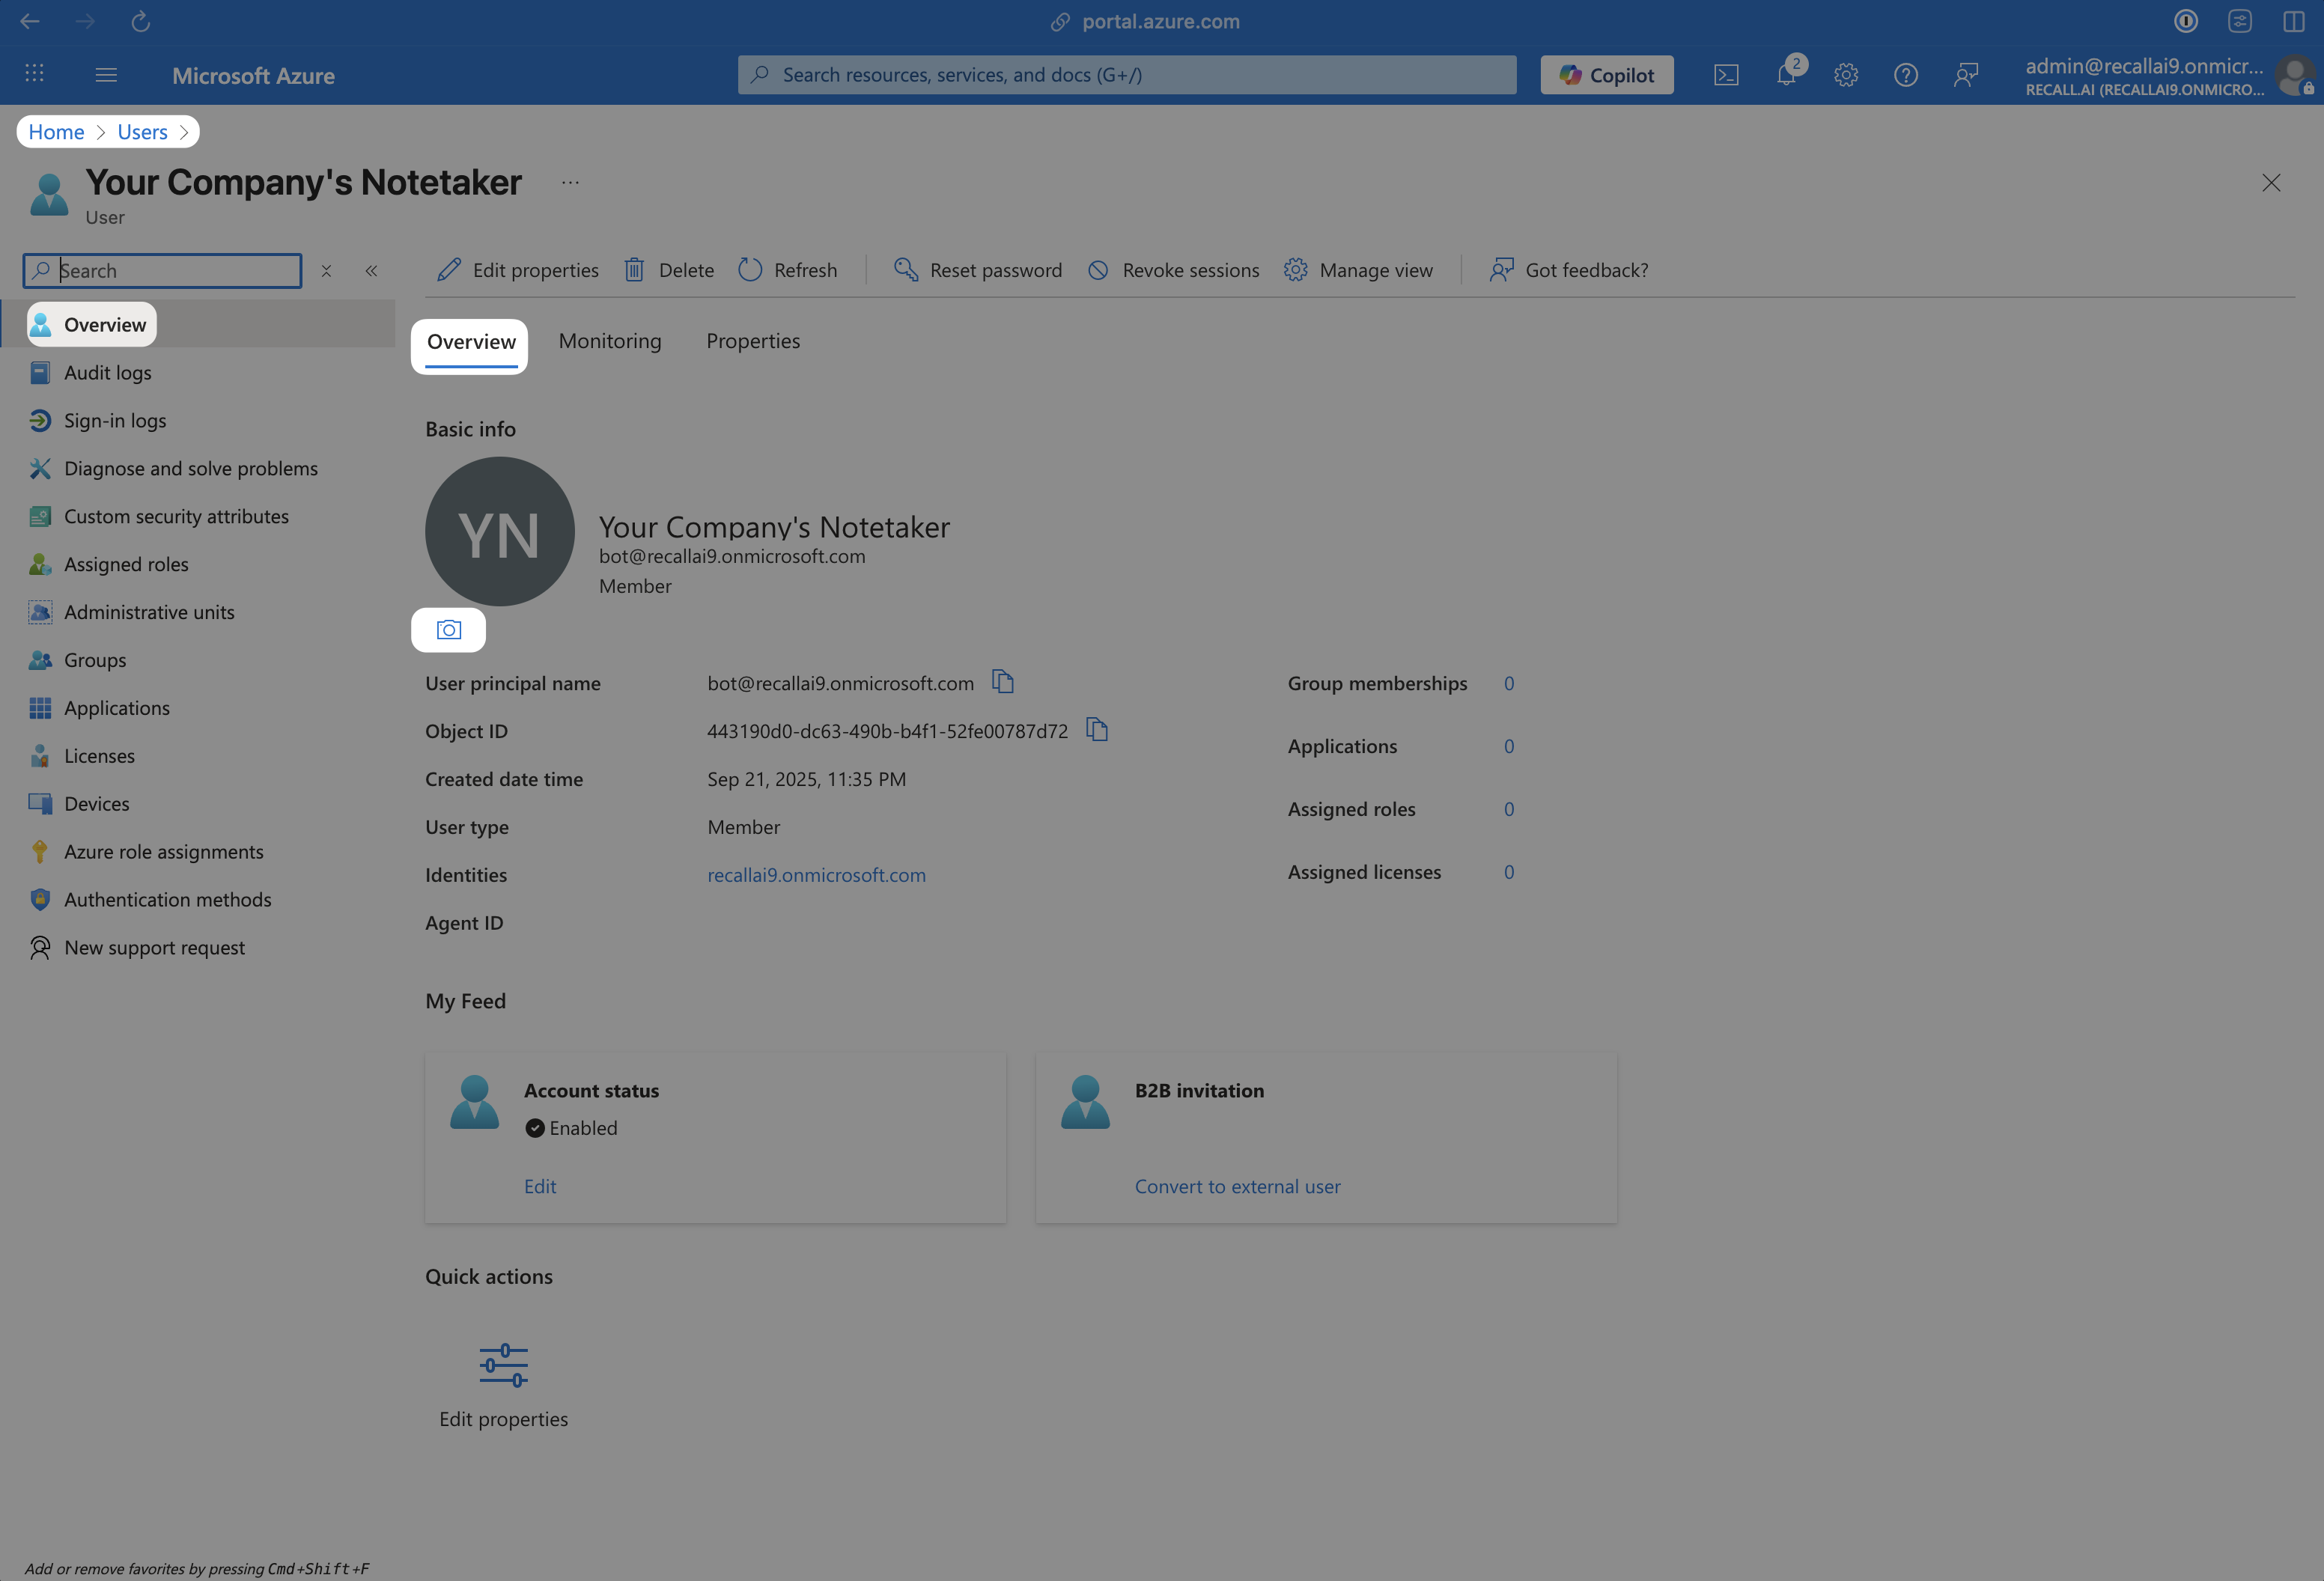Collapse the left sidebar menu

pos(371,271)
